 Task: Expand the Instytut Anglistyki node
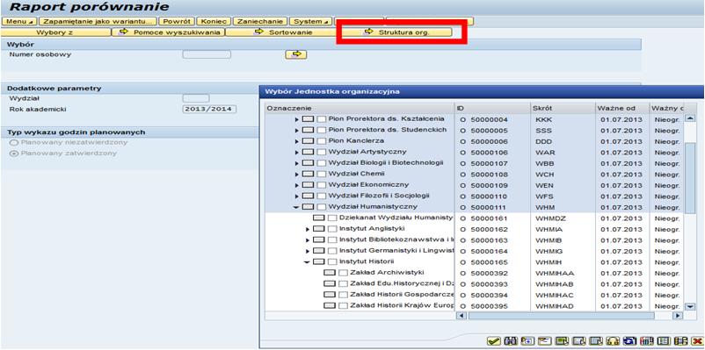pyautogui.click(x=308, y=229)
